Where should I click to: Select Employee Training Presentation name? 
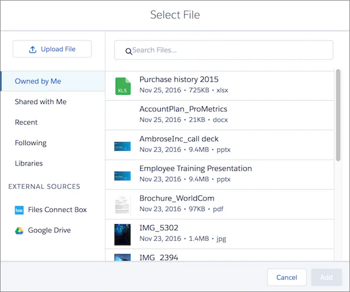pyautogui.click(x=195, y=169)
